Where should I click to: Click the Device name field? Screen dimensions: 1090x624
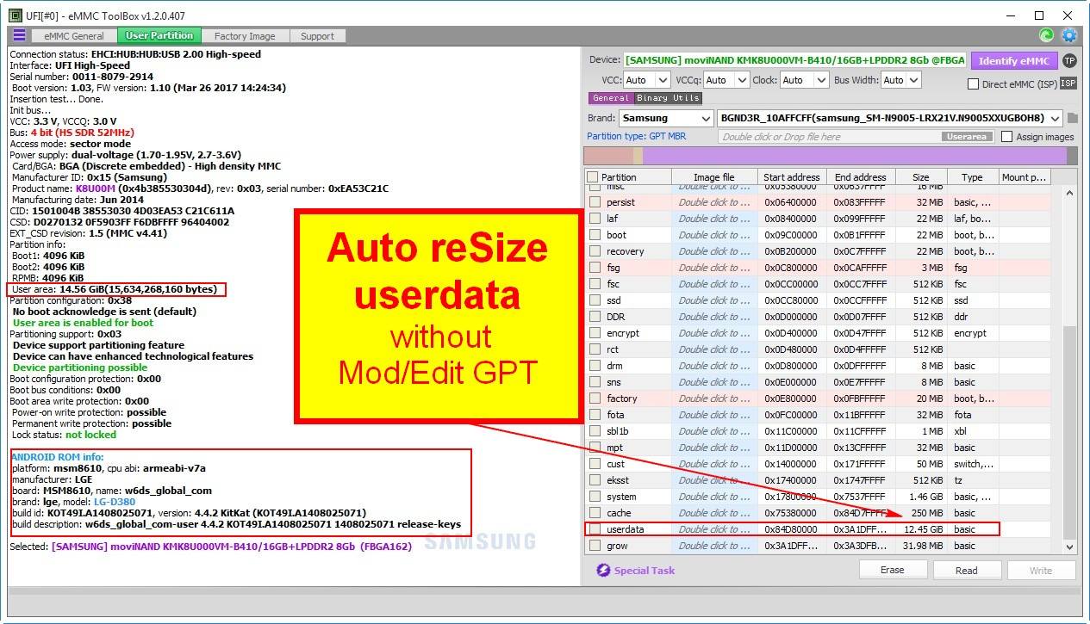(x=793, y=60)
